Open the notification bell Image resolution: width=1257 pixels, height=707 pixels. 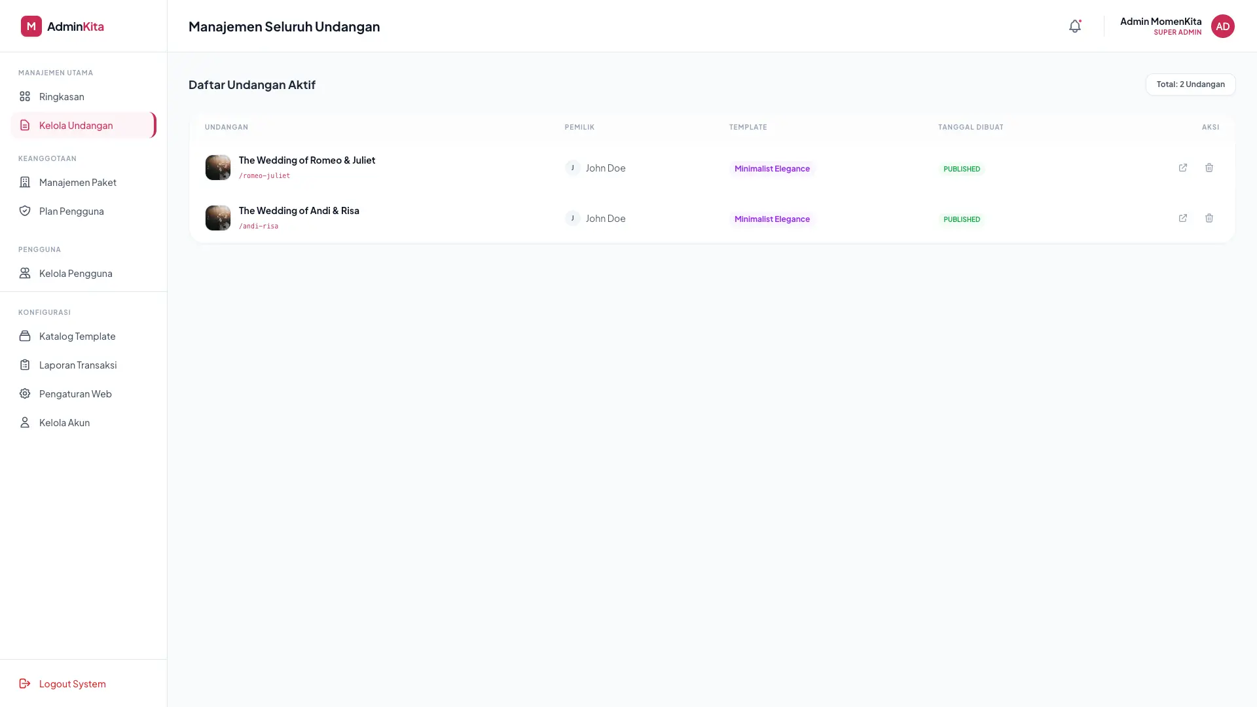(x=1075, y=26)
